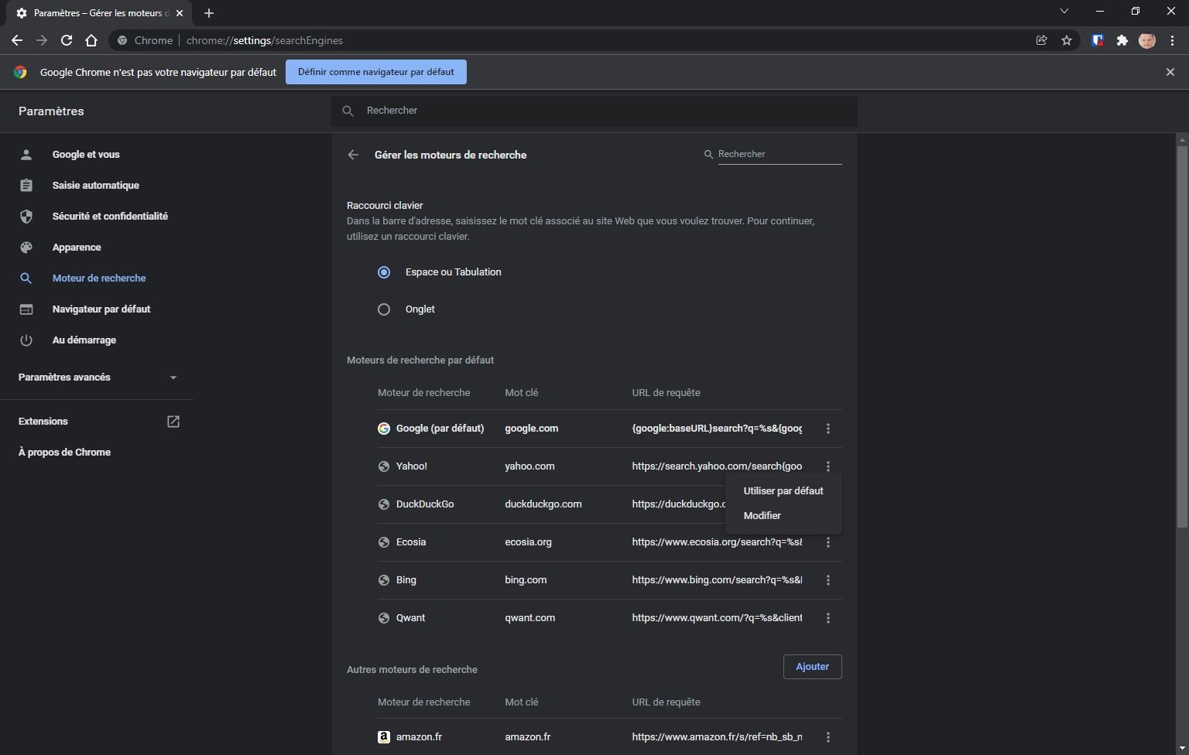The height and width of the screenshot is (755, 1189).
Task: Focus the search engines Rechercher field
Action: tap(780, 155)
